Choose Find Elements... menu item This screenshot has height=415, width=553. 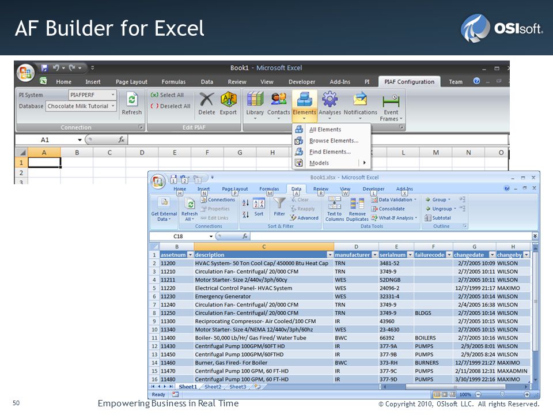pos(331,152)
